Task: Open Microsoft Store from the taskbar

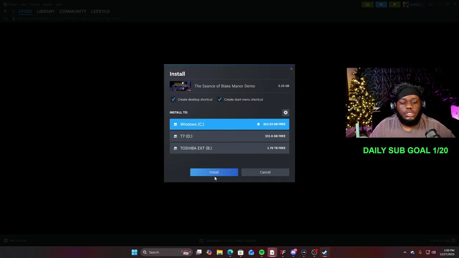Action: click(241, 252)
